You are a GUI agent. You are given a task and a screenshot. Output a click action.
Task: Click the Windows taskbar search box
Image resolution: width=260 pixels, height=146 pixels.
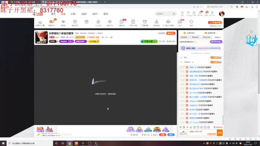(x=30, y=143)
